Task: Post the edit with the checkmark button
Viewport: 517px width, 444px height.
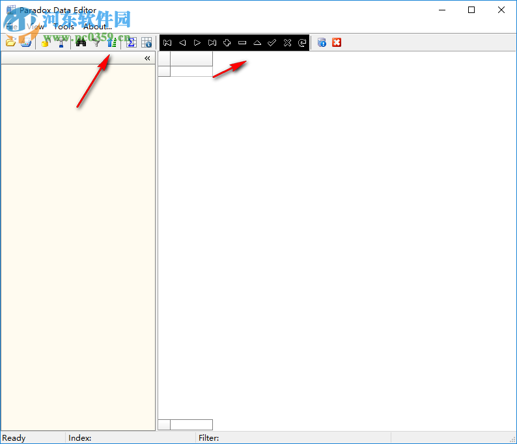Action: point(272,43)
